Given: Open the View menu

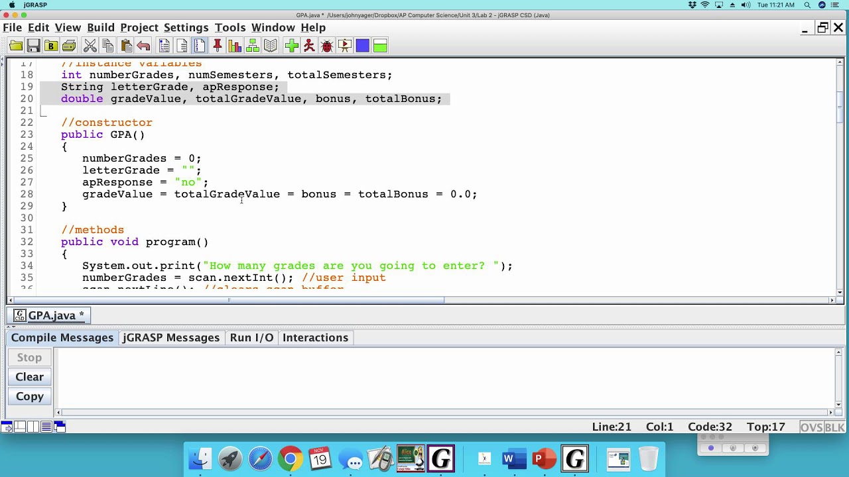Looking at the screenshot, I should click(x=68, y=27).
